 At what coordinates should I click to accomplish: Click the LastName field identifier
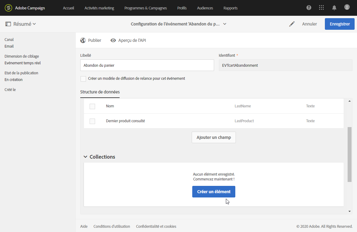243,106
